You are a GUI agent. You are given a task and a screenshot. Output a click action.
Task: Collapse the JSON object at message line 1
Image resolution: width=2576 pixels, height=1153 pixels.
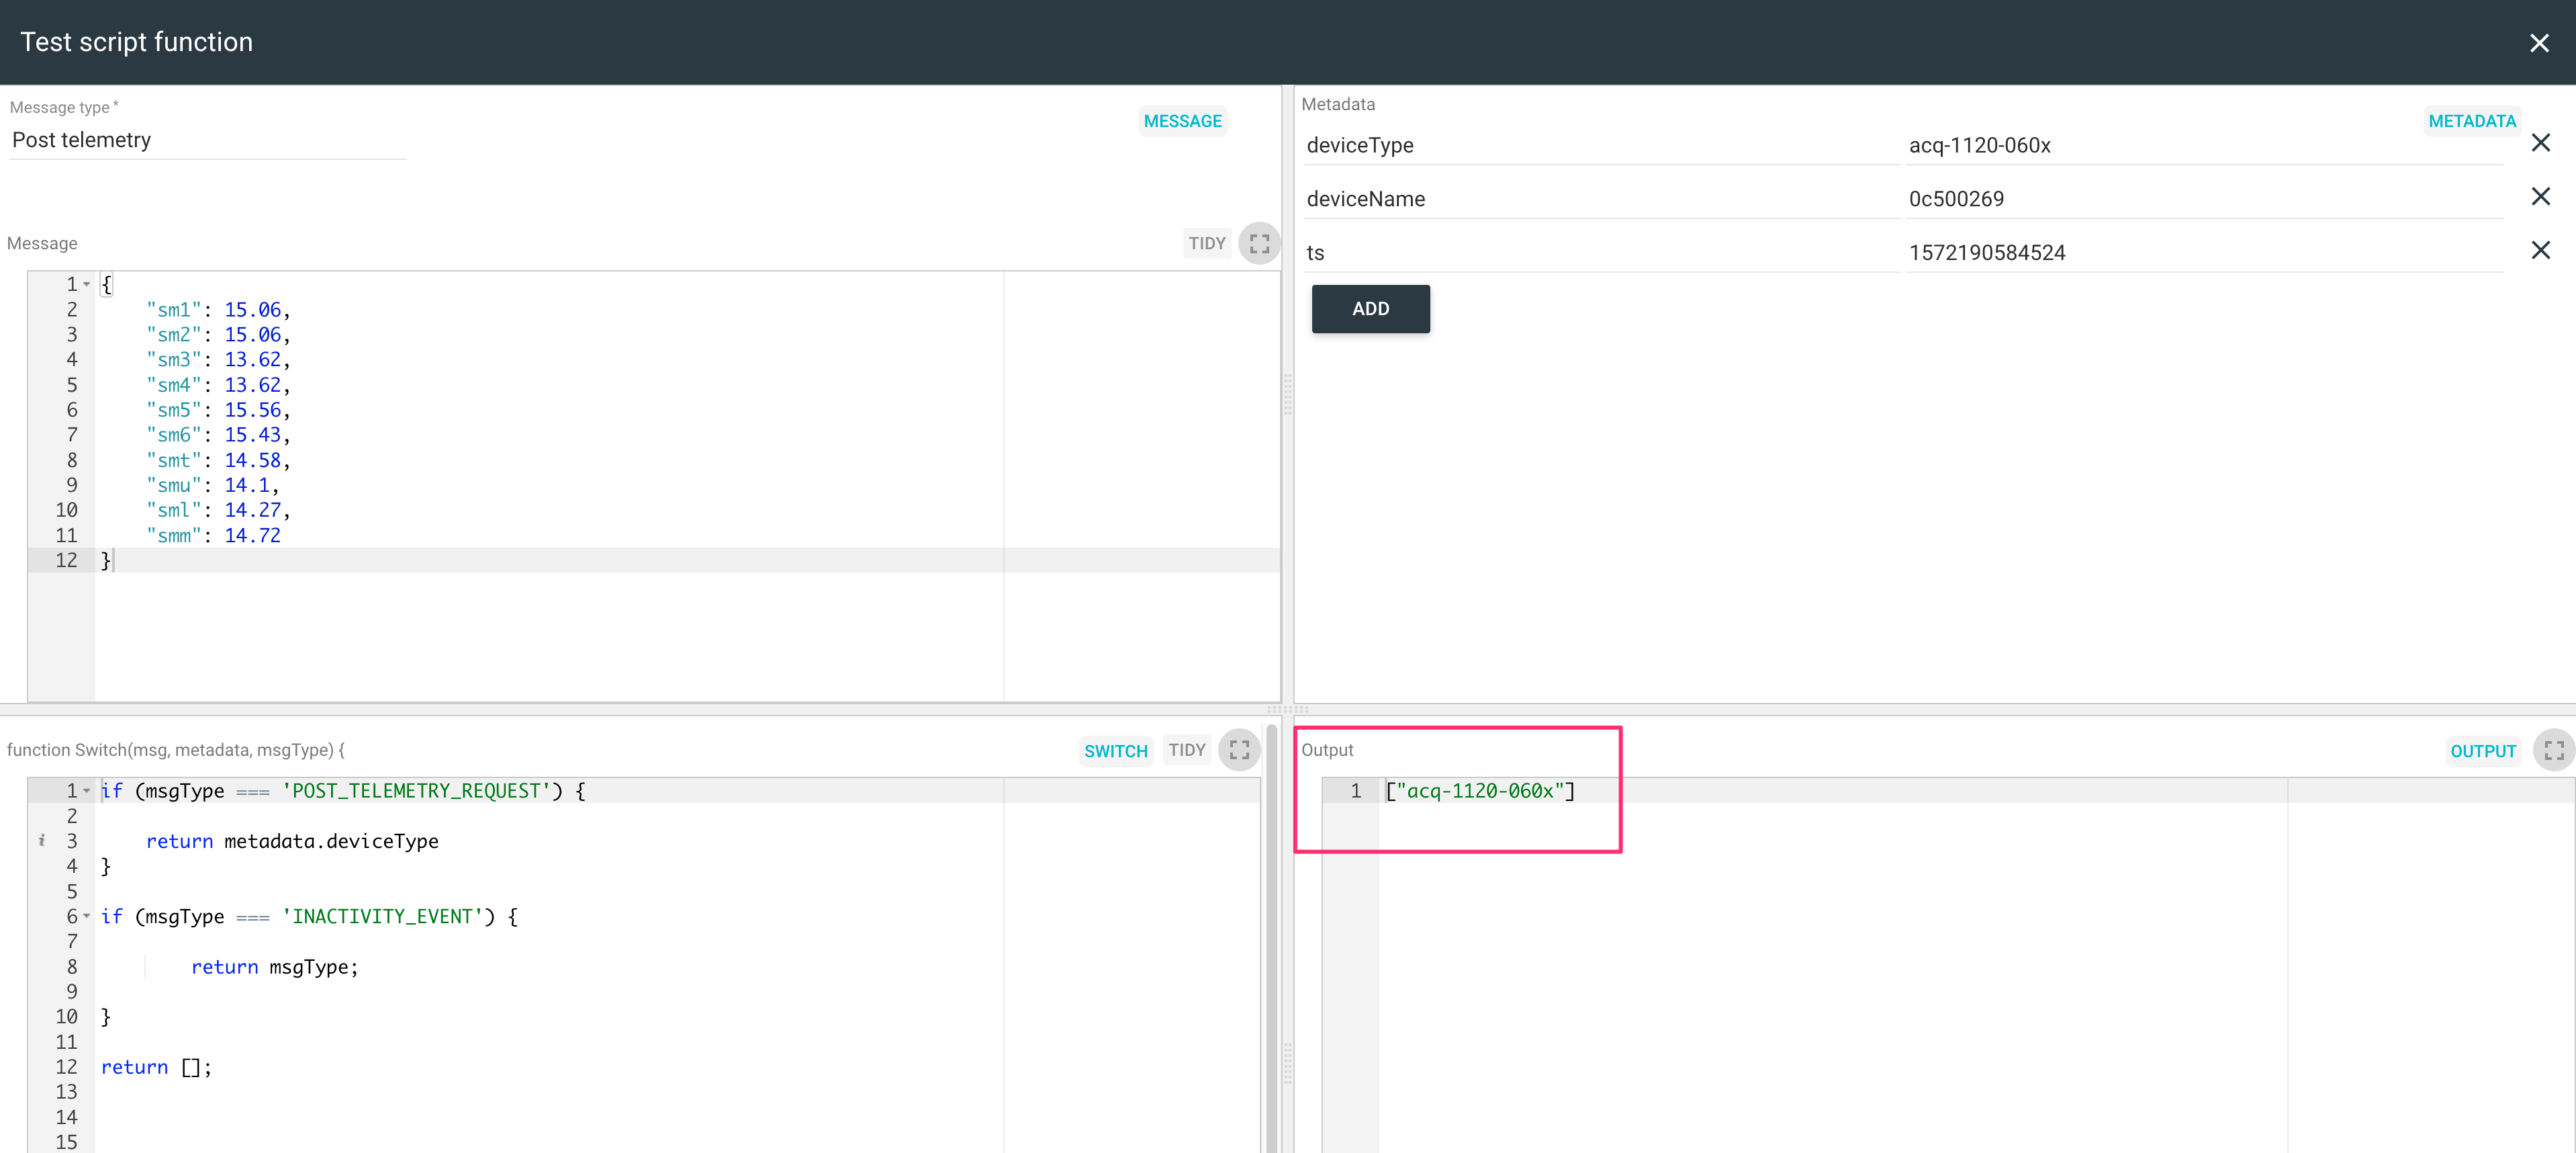(87, 286)
